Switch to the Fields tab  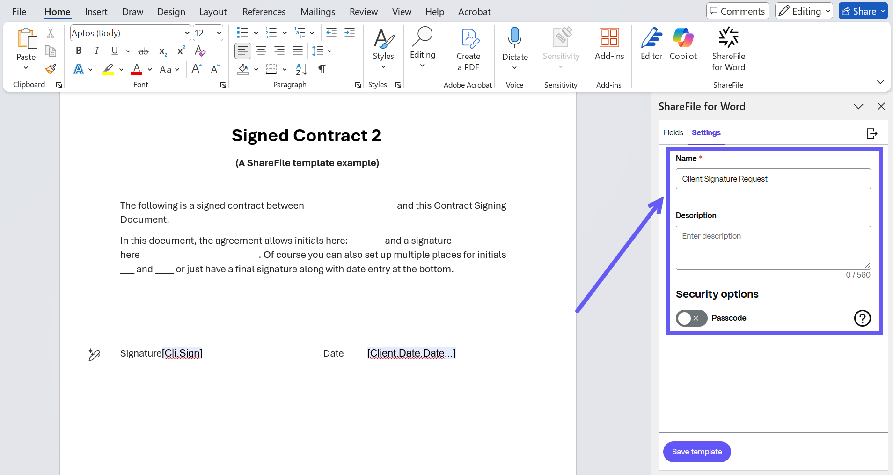coord(673,133)
